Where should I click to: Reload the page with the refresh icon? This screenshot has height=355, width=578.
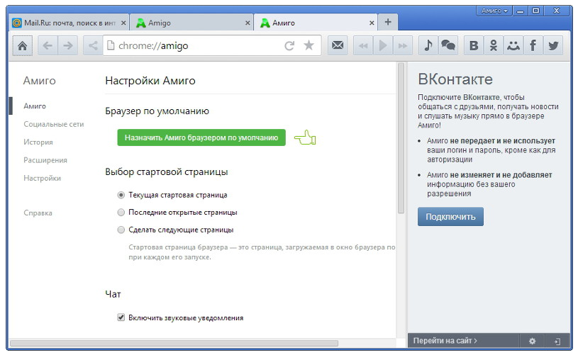(x=289, y=45)
